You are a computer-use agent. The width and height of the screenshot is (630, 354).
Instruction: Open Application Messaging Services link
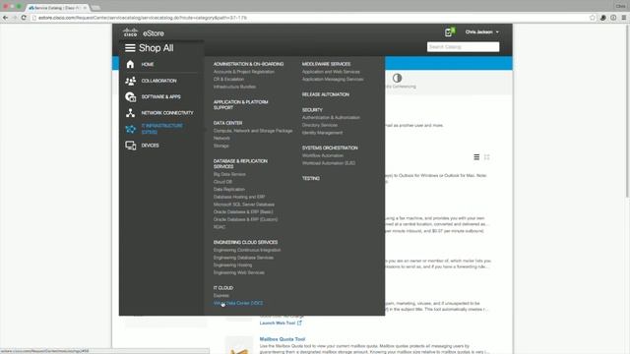click(x=333, y=79)
